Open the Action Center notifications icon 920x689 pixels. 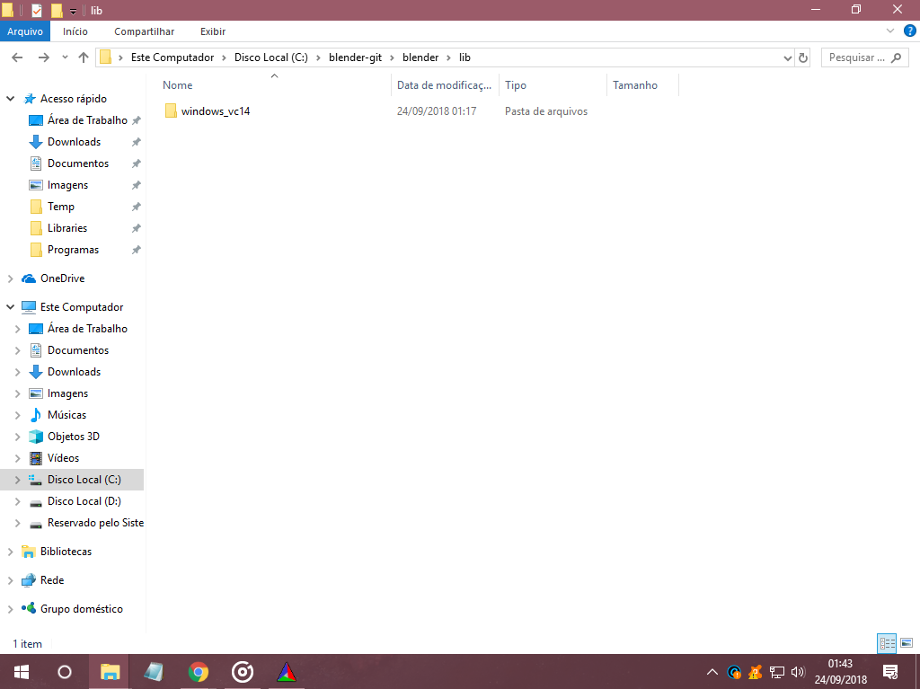pos(890,672)
